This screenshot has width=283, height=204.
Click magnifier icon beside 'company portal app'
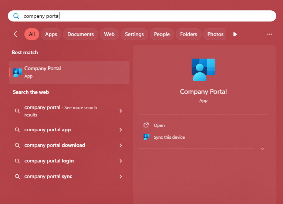pos(17,129)
